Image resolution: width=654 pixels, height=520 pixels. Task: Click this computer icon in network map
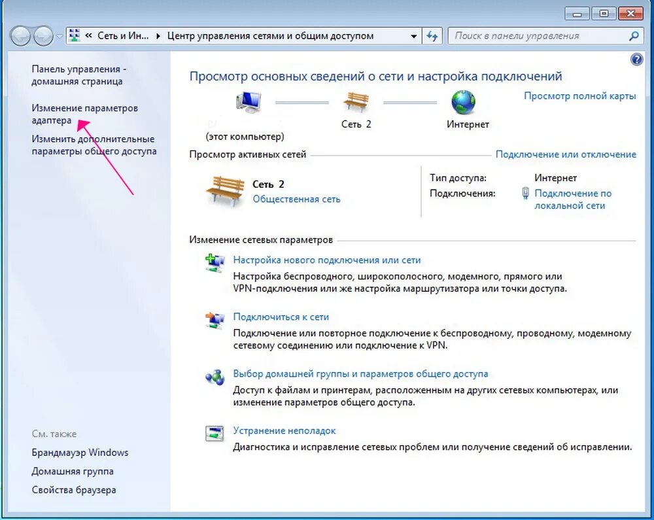(x=249, y=102)
